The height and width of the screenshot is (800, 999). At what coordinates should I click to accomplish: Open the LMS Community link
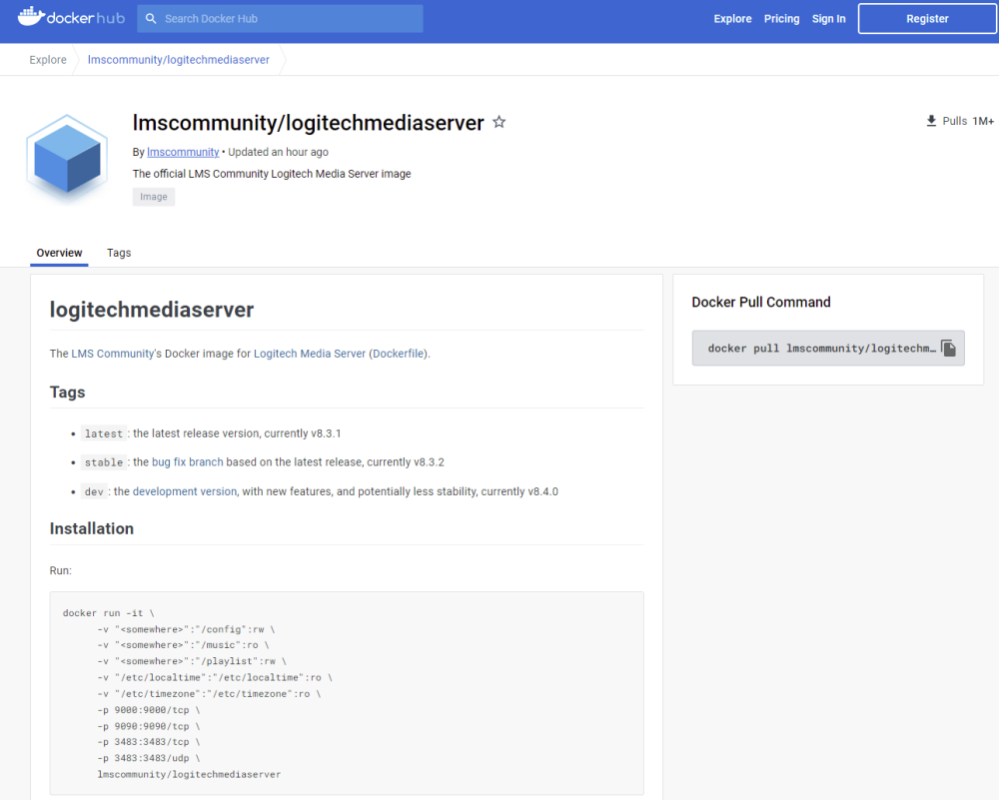point(113,354)
